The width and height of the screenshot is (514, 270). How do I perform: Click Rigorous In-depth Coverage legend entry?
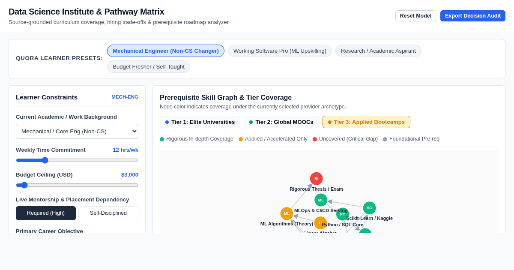[197, 139]
